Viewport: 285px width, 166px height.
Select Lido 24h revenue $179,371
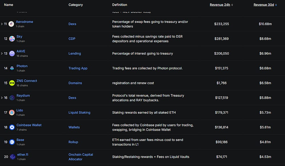(221, 113)
